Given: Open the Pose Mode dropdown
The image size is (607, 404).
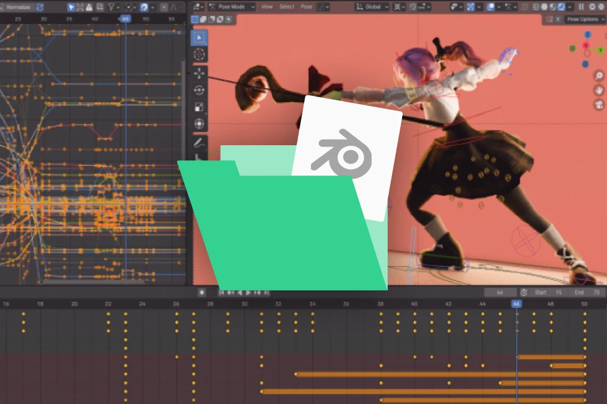Looking at the screenshot, I should 231,7.
